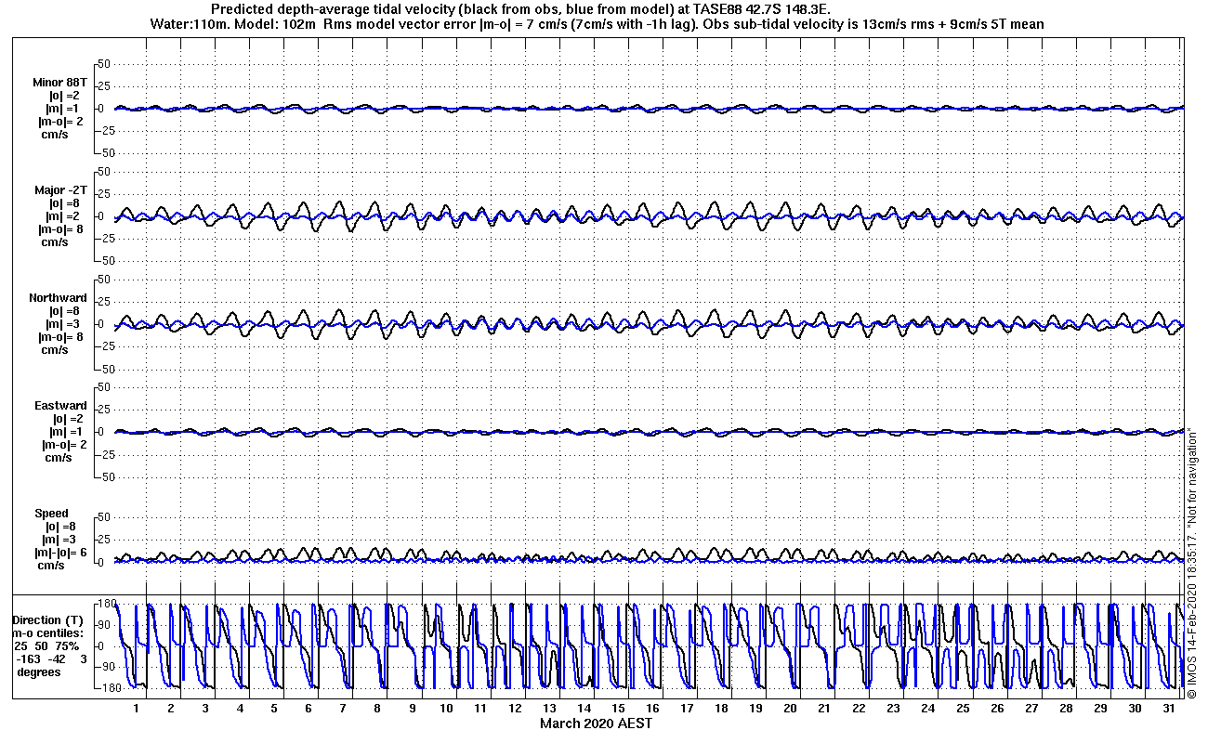Select the 'Major -2T' panel label
The width and height of the screenshot is (1208, 743).
click(x=60, y=190)
